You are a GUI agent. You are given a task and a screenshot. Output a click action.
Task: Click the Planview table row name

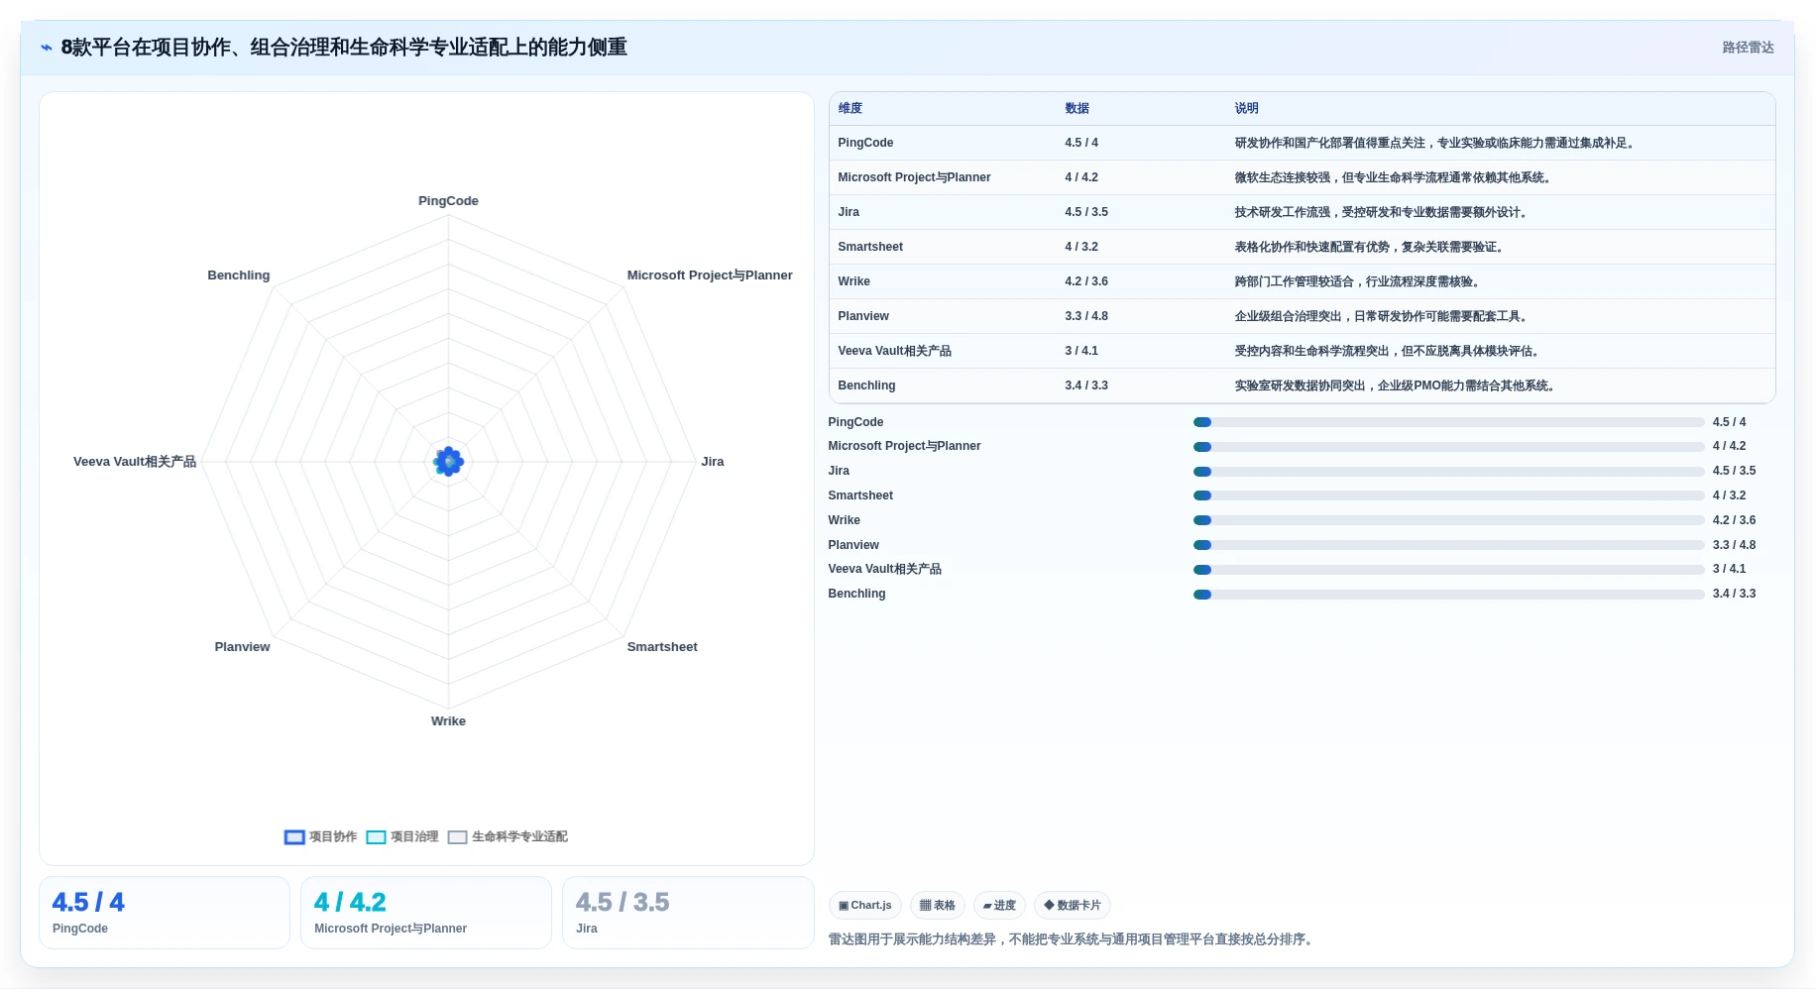coord(863,316)
